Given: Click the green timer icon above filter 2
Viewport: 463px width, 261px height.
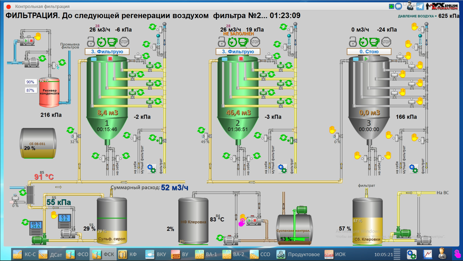Looking at the screenshot, I should pos(232,42).
